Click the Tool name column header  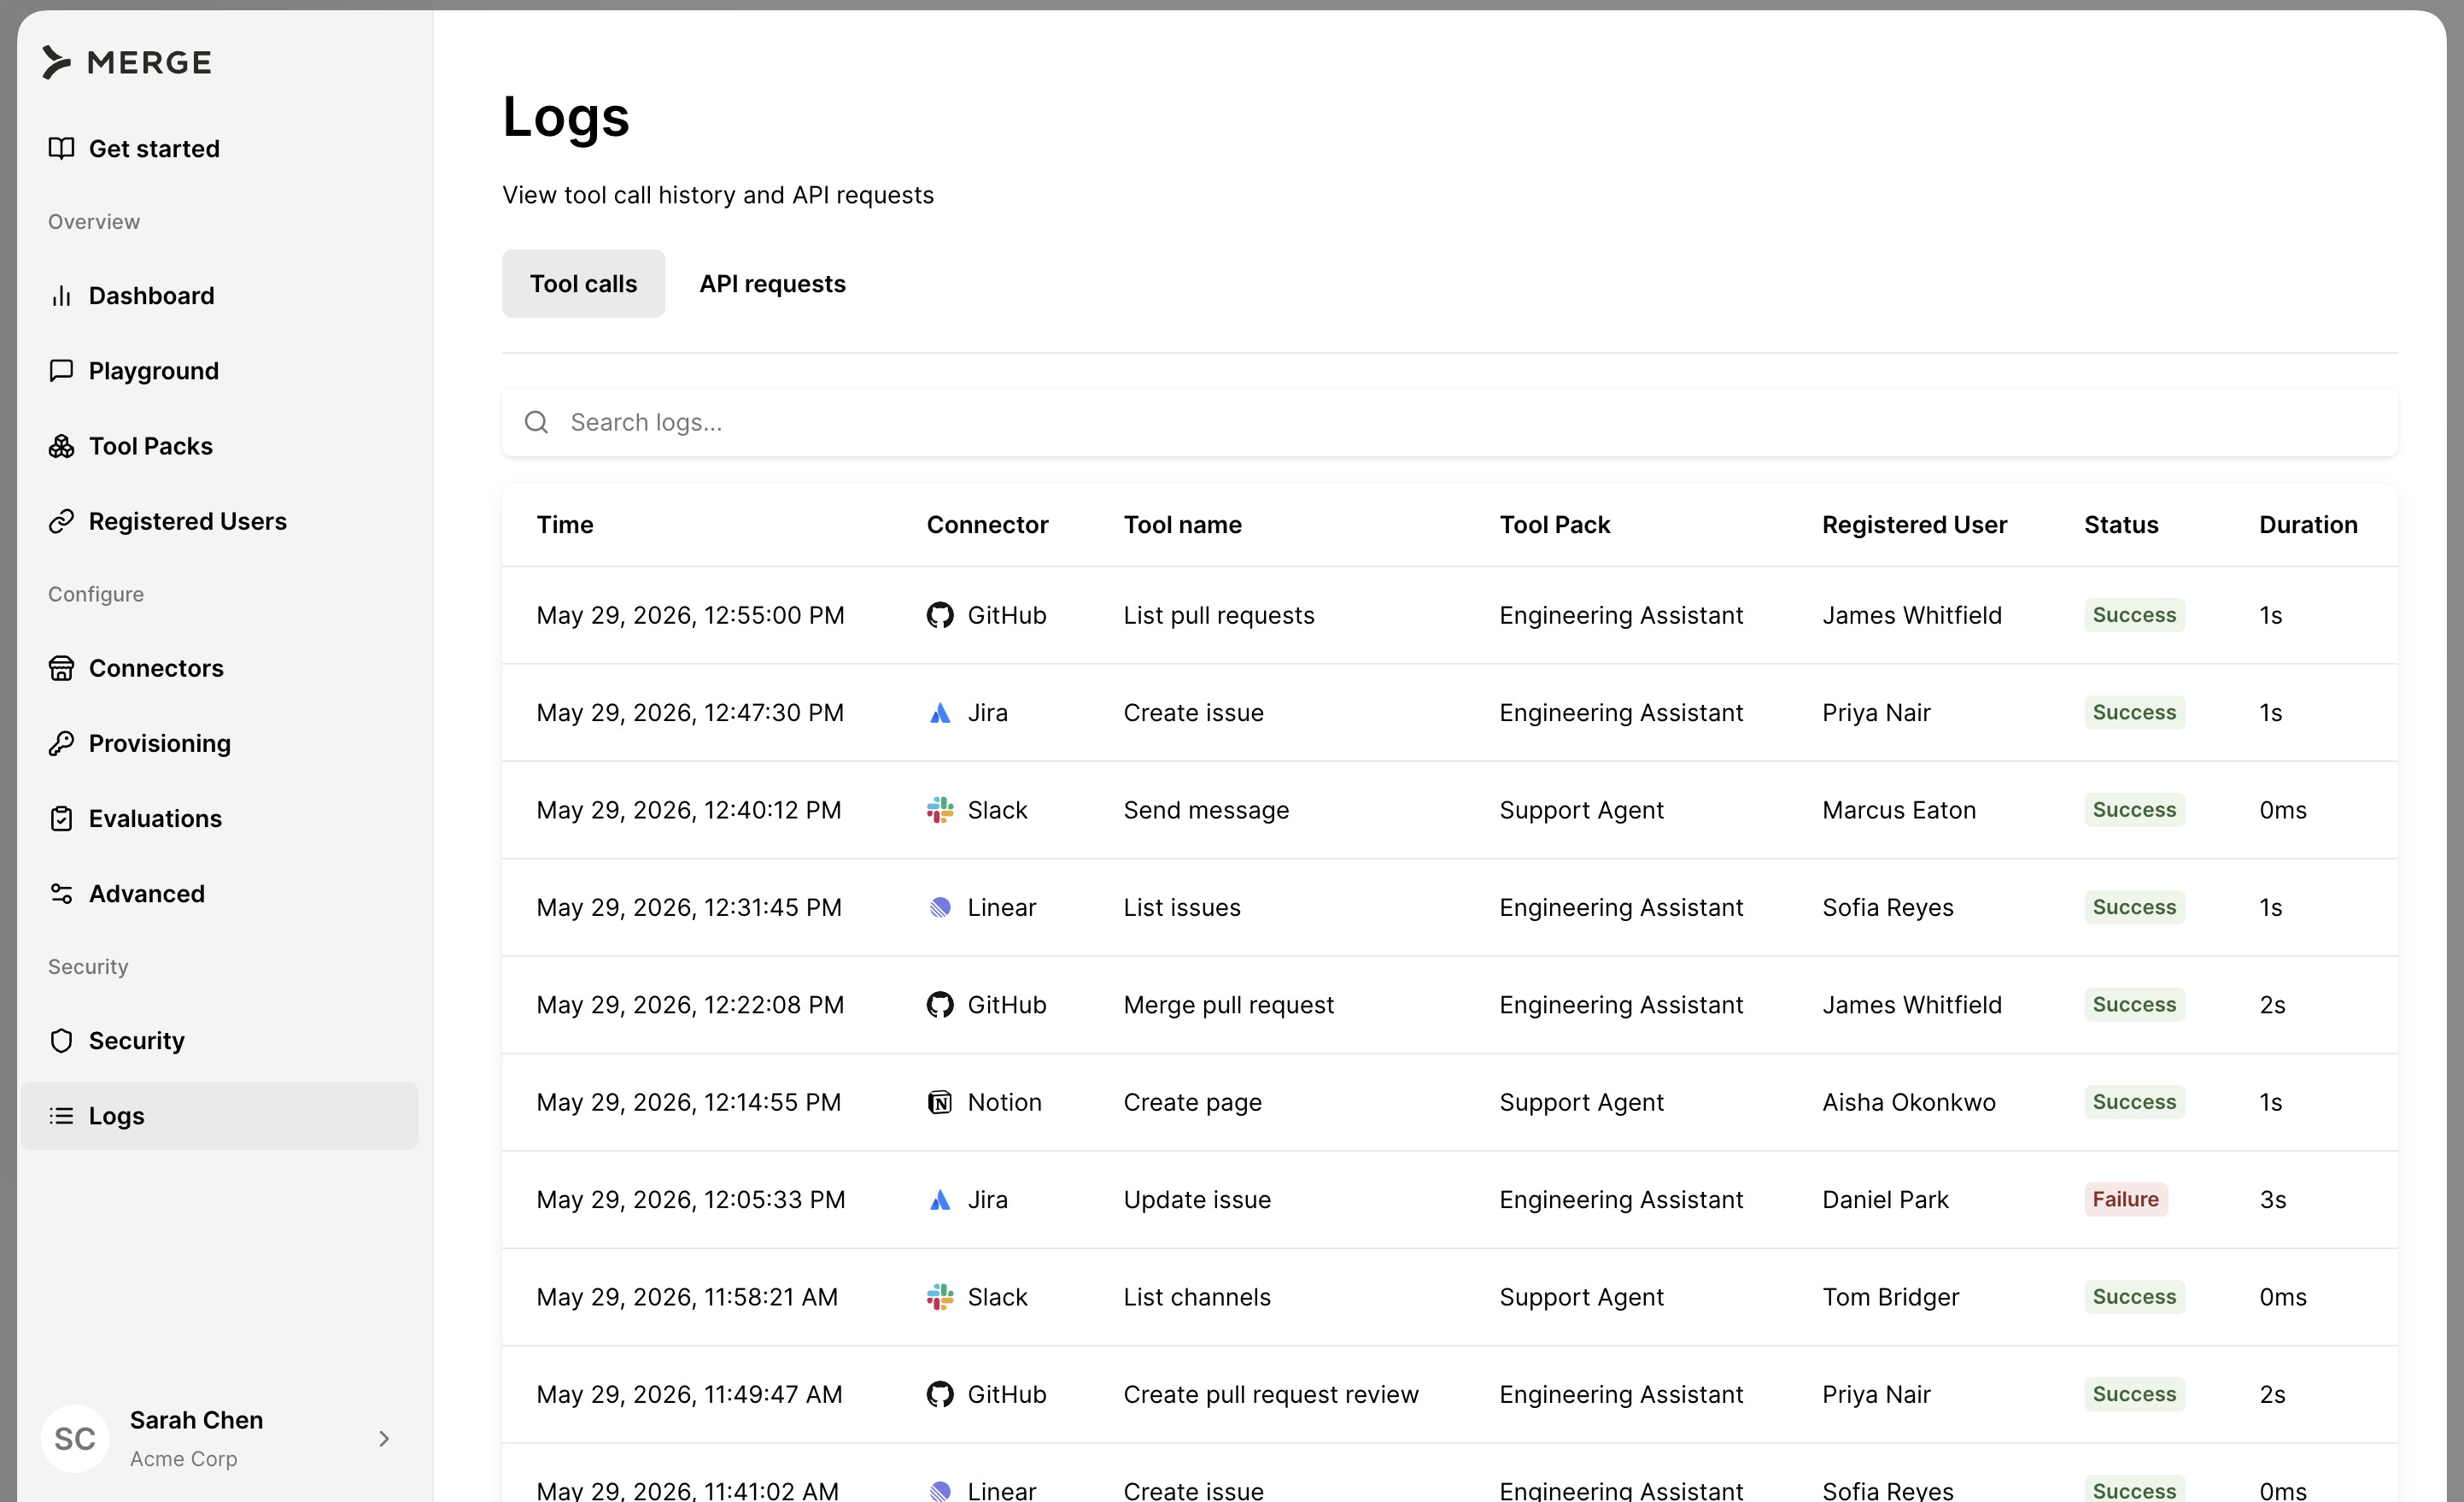(x=1182, y=525)
